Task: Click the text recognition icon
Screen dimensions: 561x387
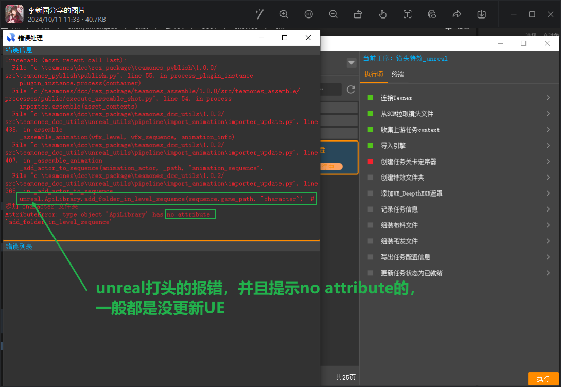Action: (407, 14)
